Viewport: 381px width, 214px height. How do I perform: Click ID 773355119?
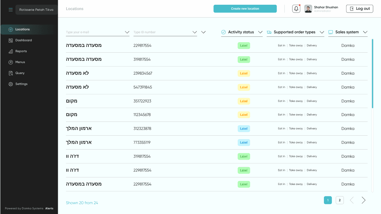(x=142, y=142)
